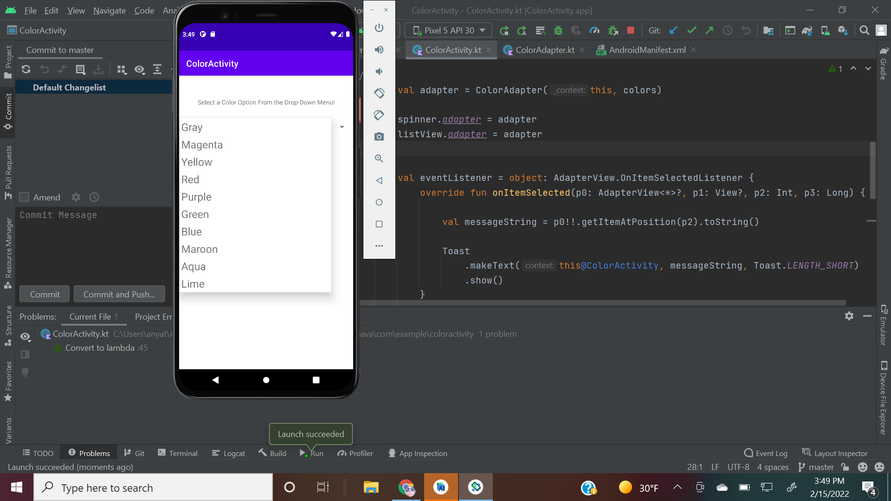
Task: Click the Git commit checkmark icon
Action: 691,31
